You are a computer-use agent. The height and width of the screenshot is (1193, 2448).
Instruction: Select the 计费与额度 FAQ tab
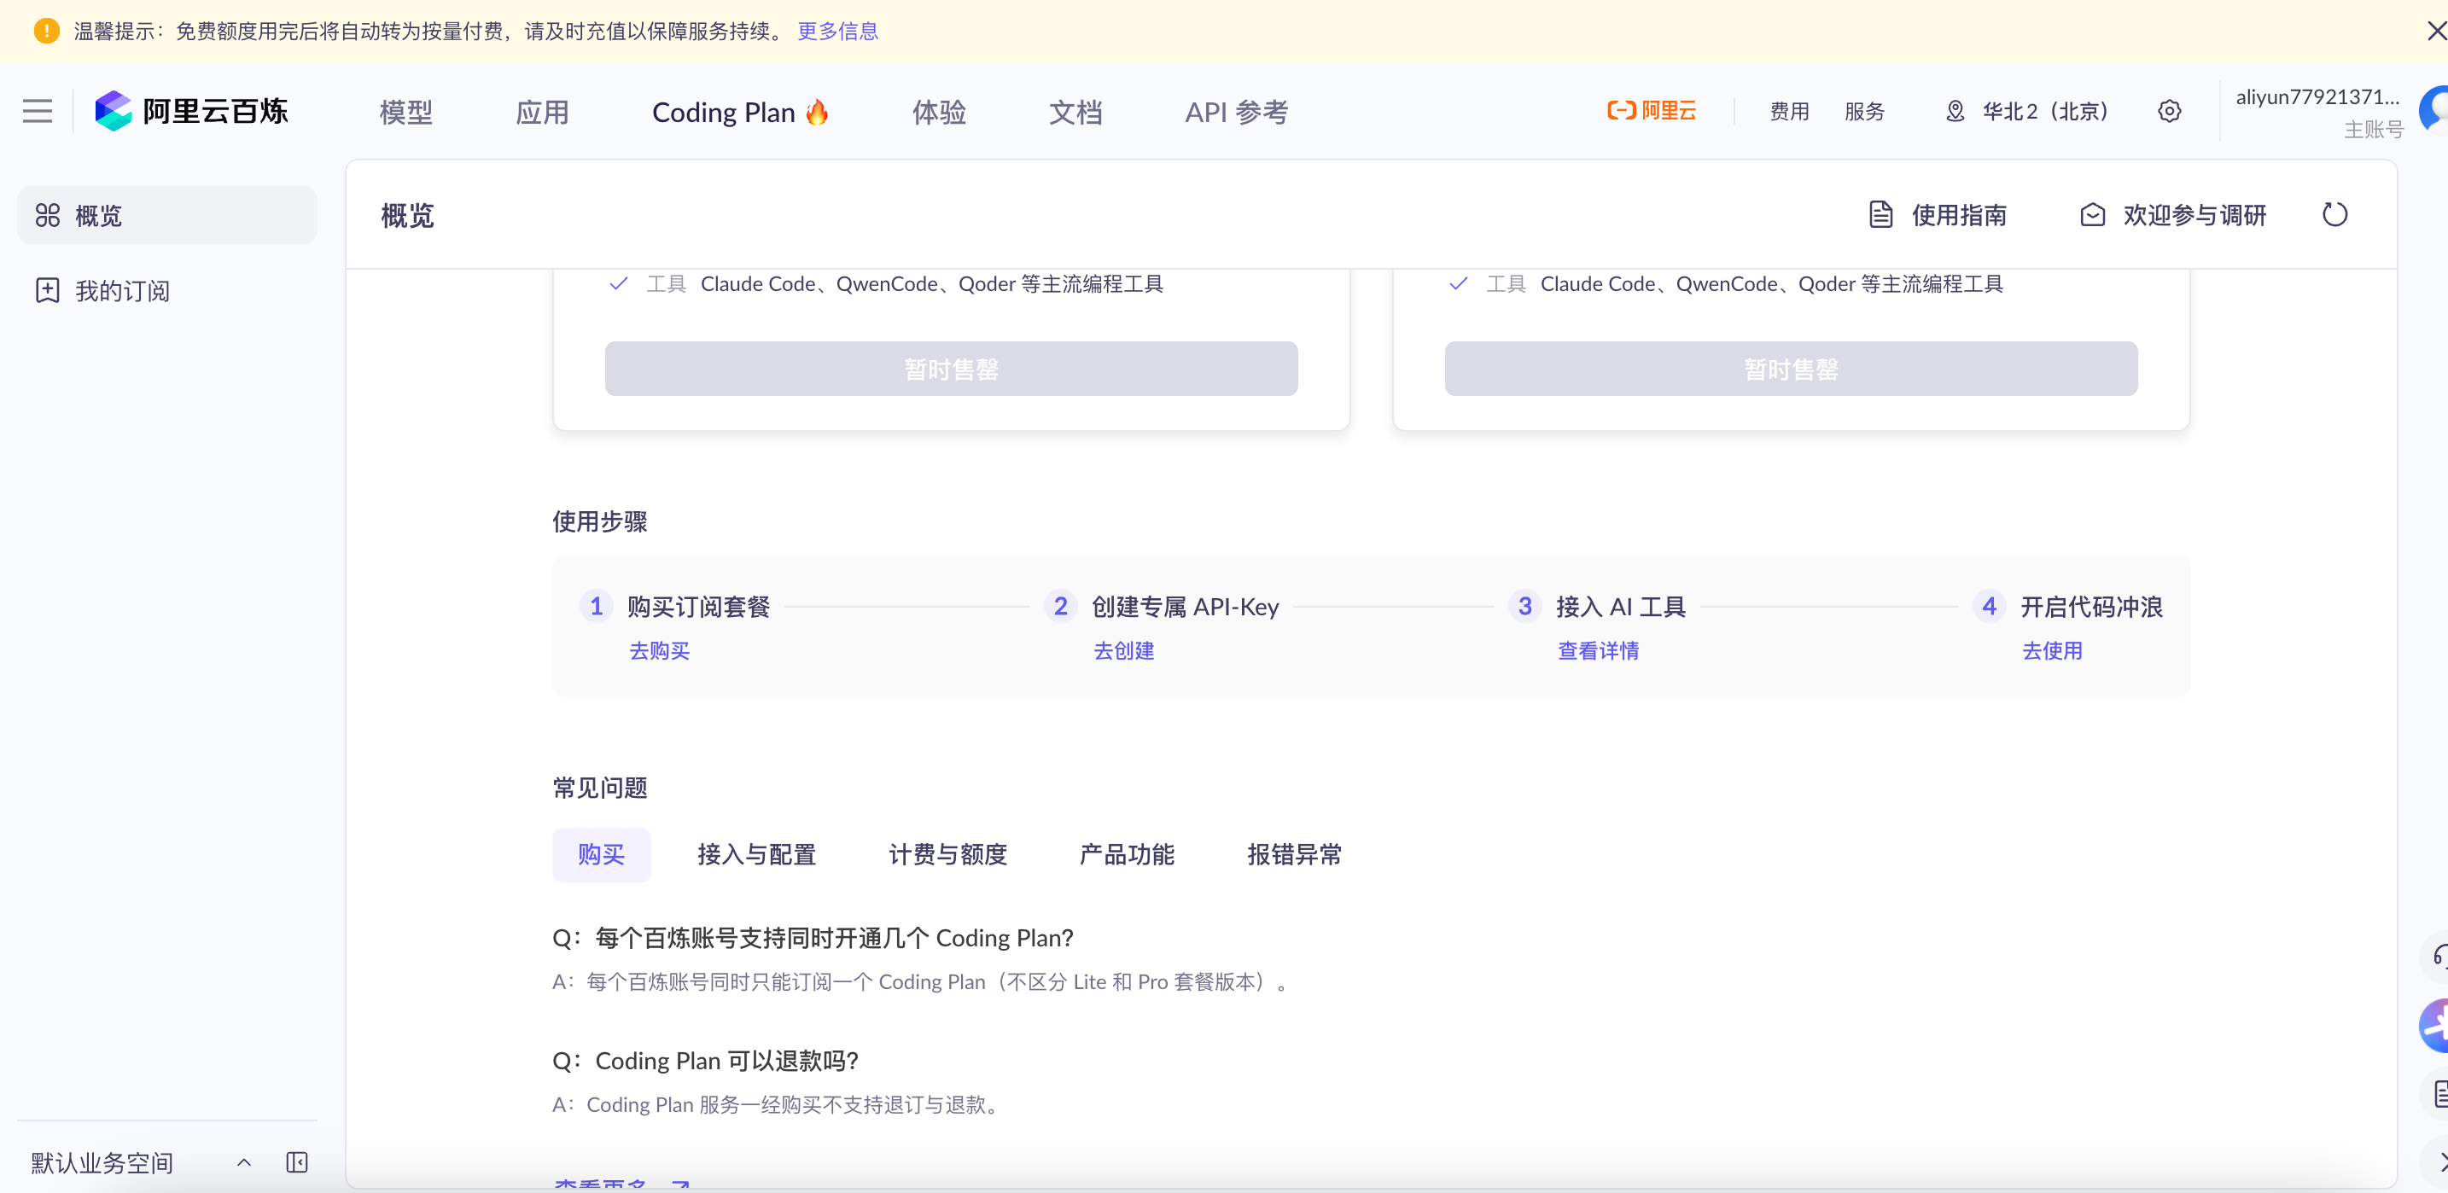pos(947,854)
